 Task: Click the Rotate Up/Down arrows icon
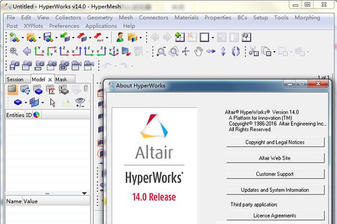click(x=223, y=52)
